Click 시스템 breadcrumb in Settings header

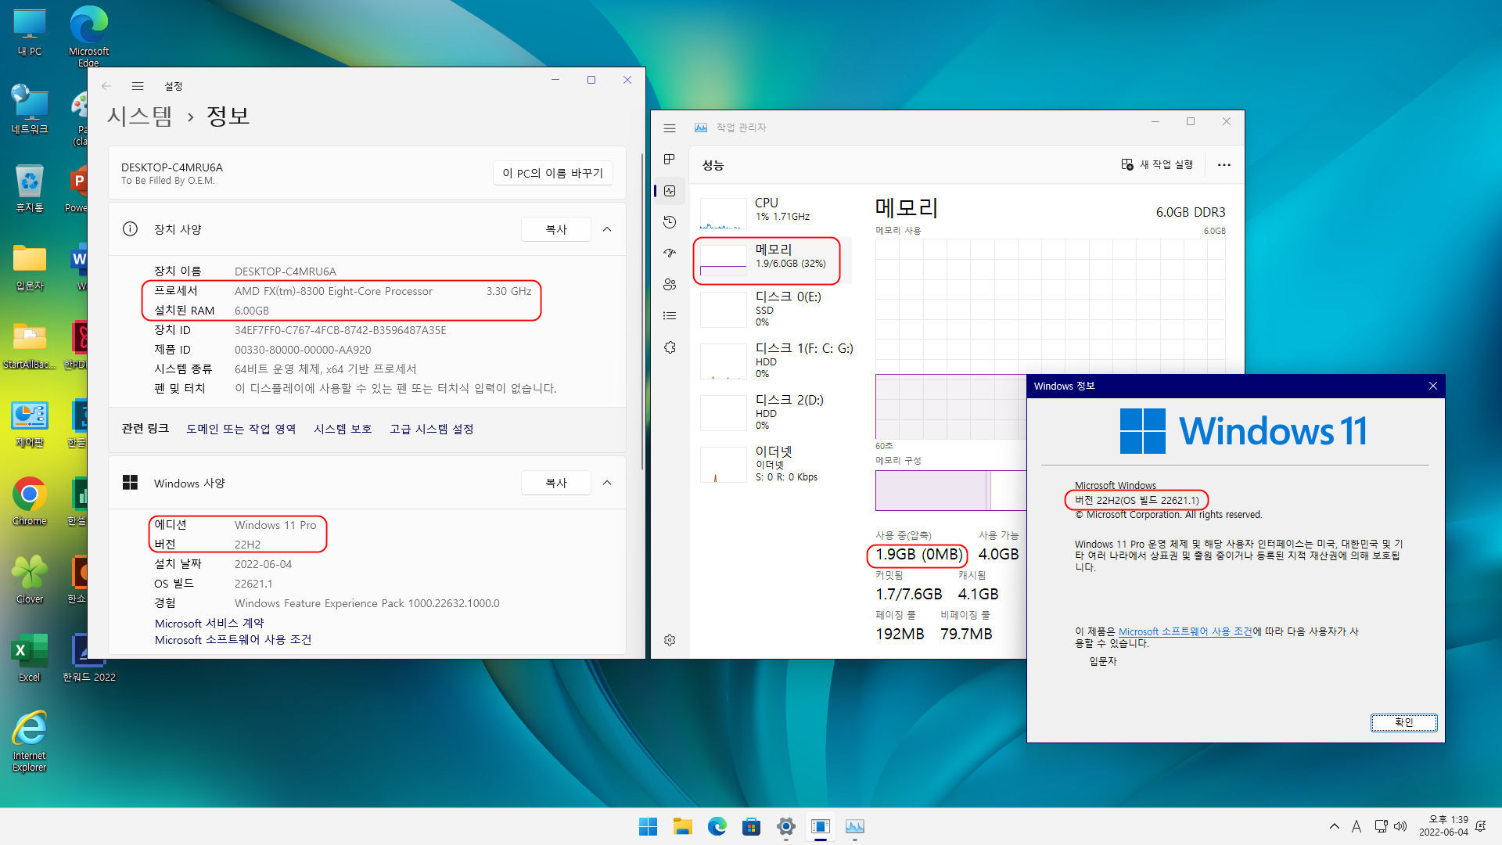click(x=140, y=117)
